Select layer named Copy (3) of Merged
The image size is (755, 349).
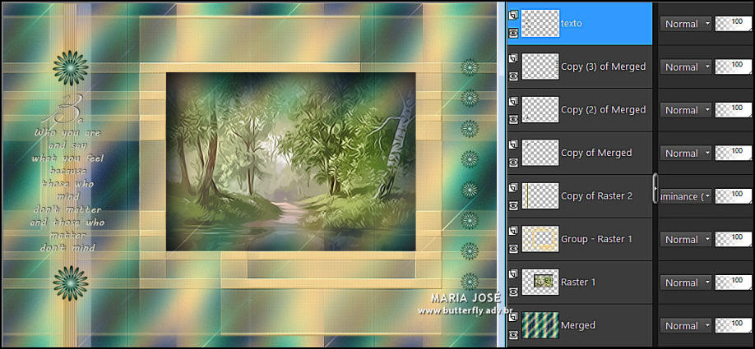coord(604,67)
